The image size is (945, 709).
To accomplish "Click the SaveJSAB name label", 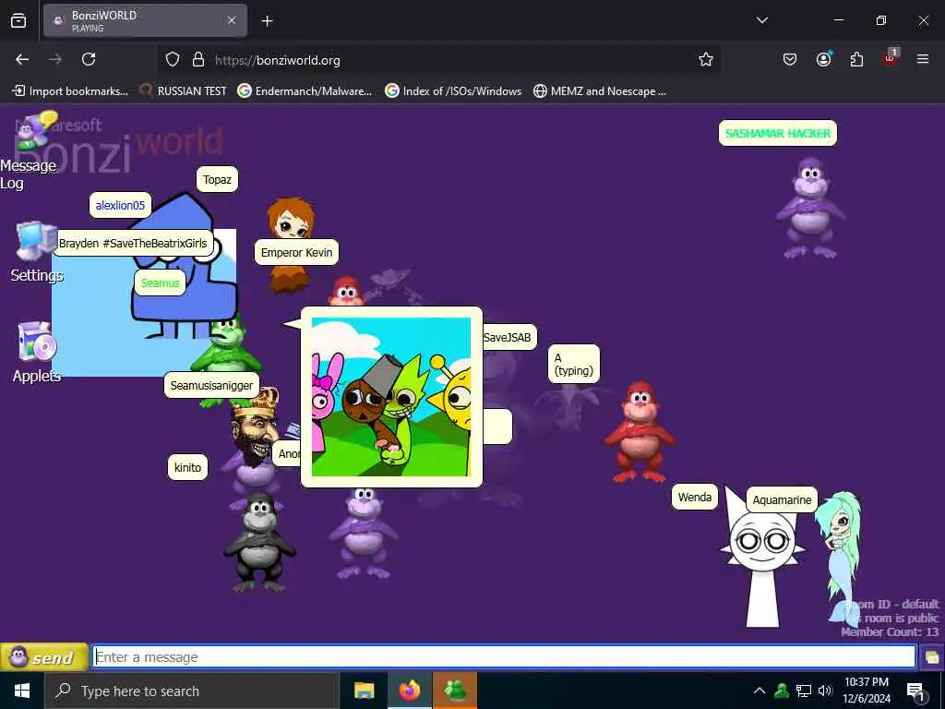I will 509,338.
